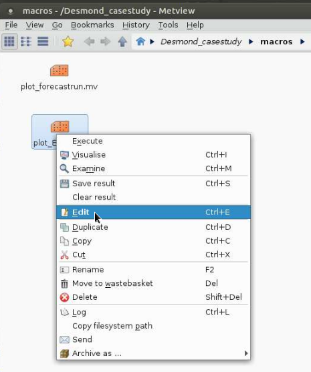The image size is (311, 372).
Task: Navigate back with the left arrow
Action: tap(90, 42)
